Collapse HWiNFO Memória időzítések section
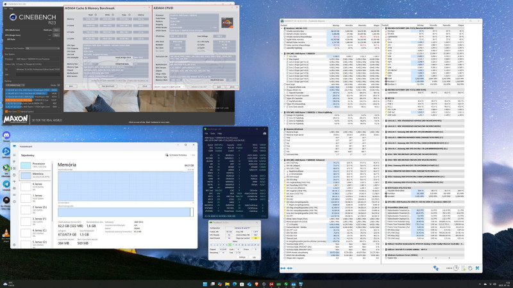This screenshot has height=288, width=513. [x=282, y=129]
